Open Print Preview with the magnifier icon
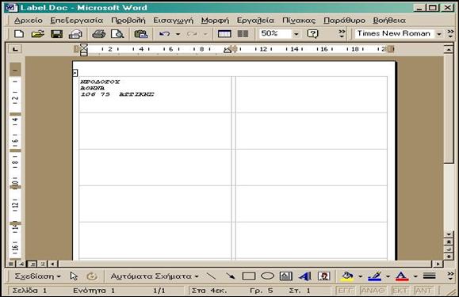This screenshot has height=297, width=459. tap(117, 34)
